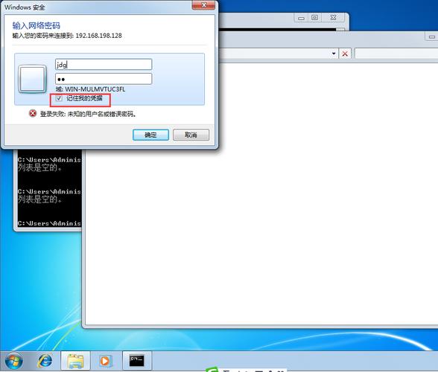This screenshot has width=438, height=372.
Task: Click the red login failure error icon
Action: (x=33, y=113)
